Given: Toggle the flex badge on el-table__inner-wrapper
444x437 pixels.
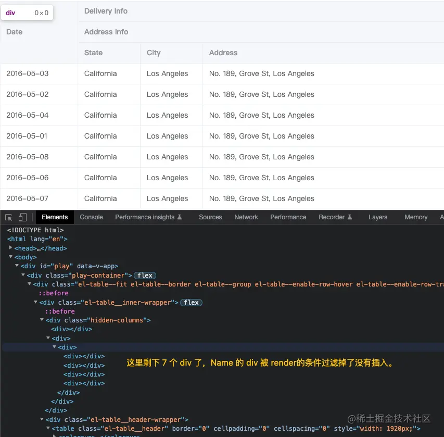Looking at the screenshot, I should tap(191, 302).
